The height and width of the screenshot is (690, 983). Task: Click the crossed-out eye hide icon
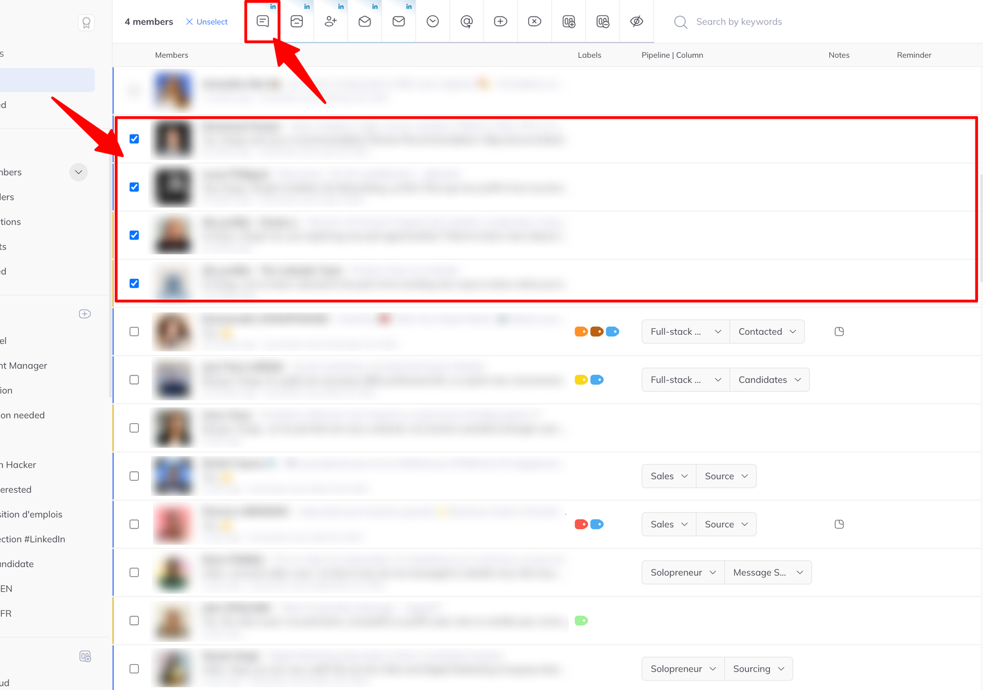636,22
